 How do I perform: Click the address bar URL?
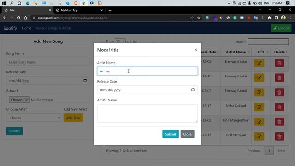(x=72, y=18)
